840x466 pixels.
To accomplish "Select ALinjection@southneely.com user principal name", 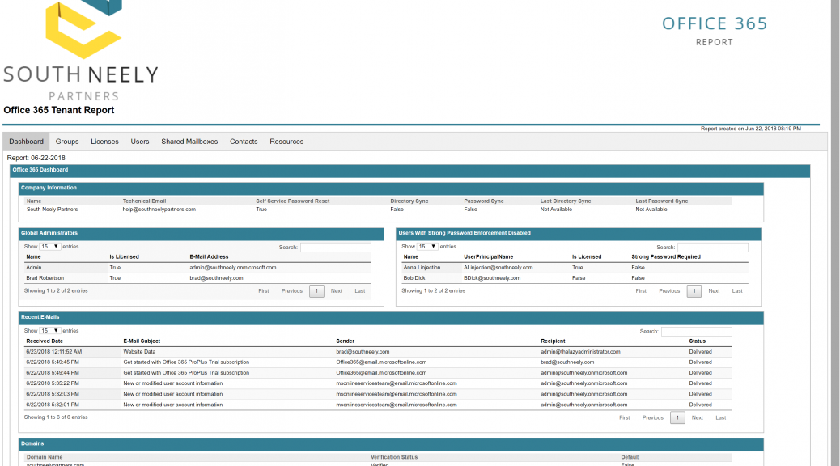I will click(498, 267).
